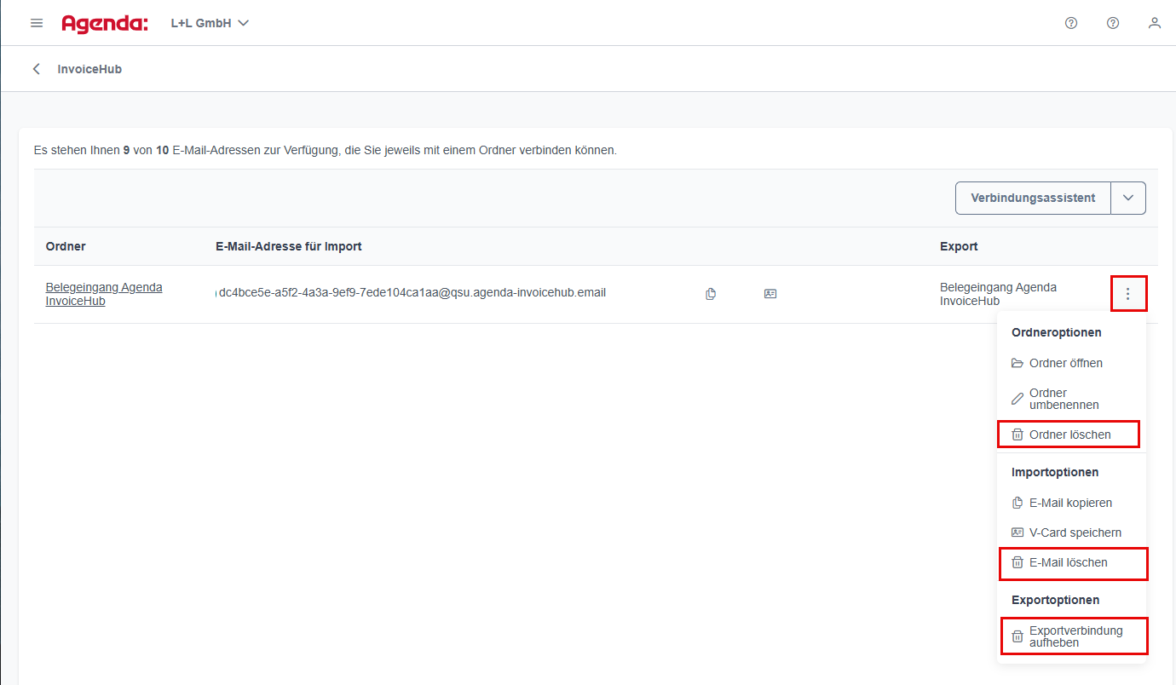Click the E-Mail-Adresse für Import column header
This screenshot has width=1176, height=685.
[289, 246]
